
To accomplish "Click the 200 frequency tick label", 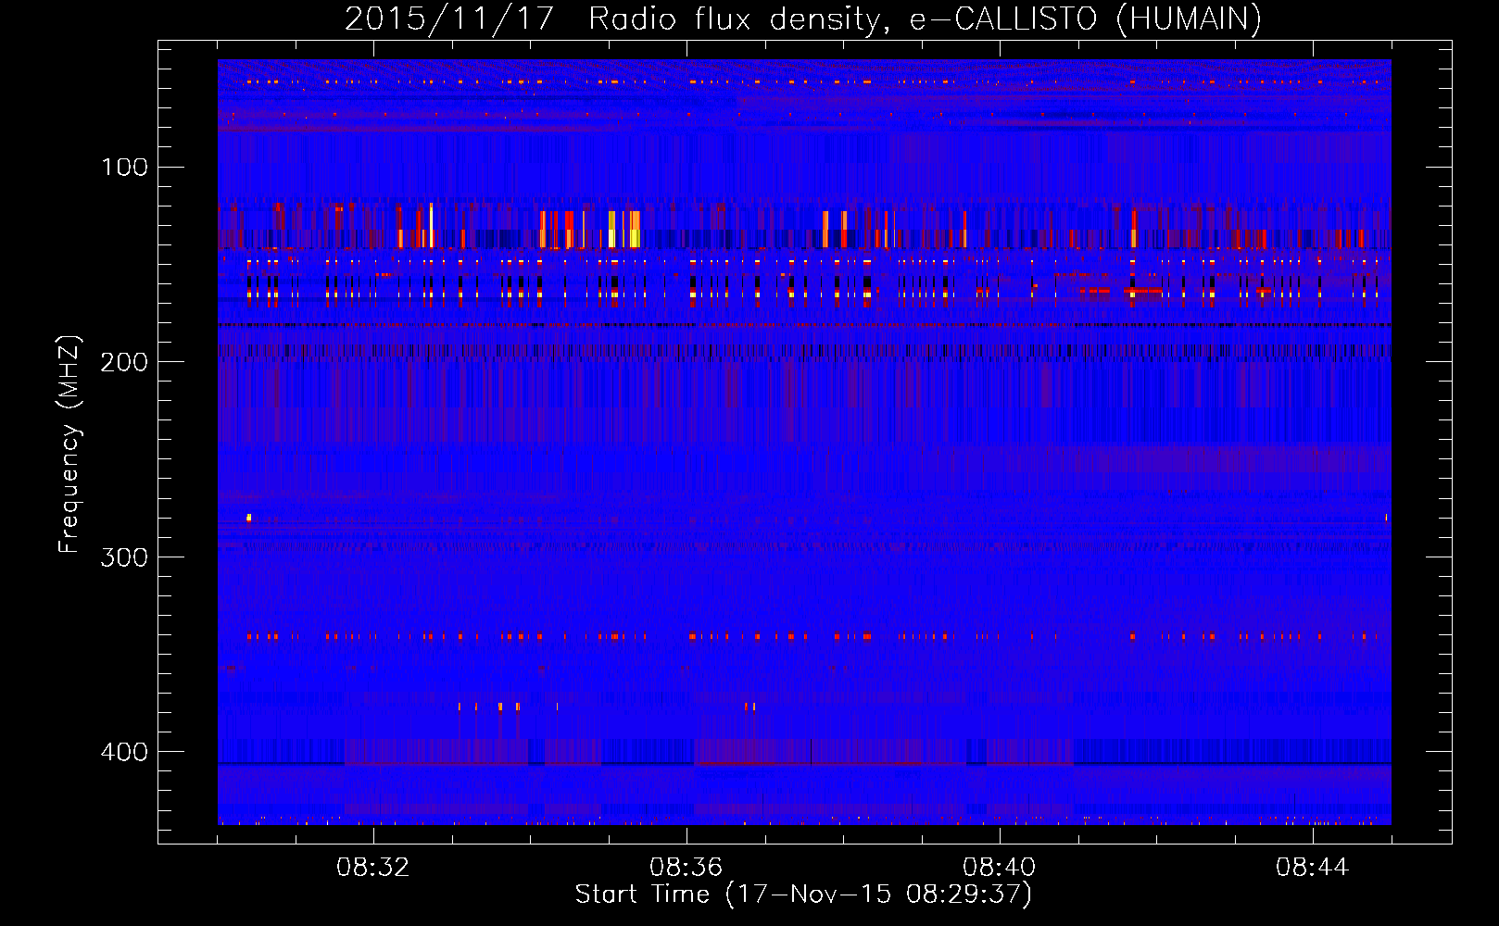I will 124,362.
